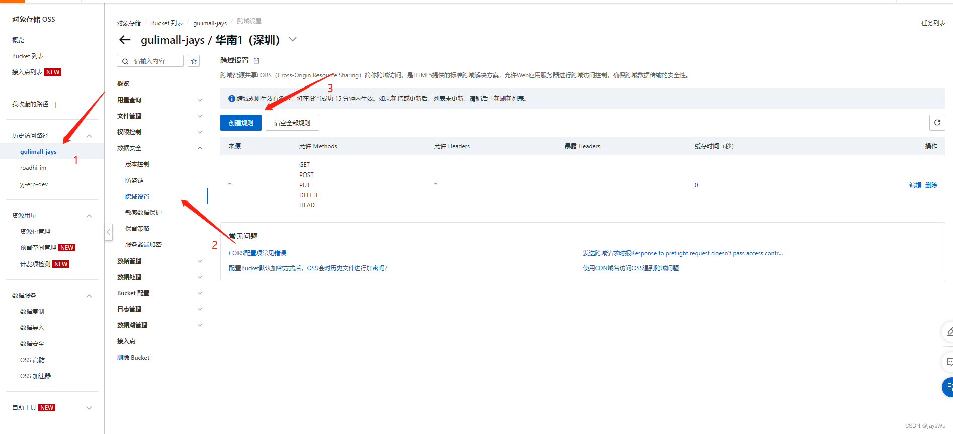The image size is (953, 434).
Task: Open 任务列表 at the top right
Action: (933, 23)
